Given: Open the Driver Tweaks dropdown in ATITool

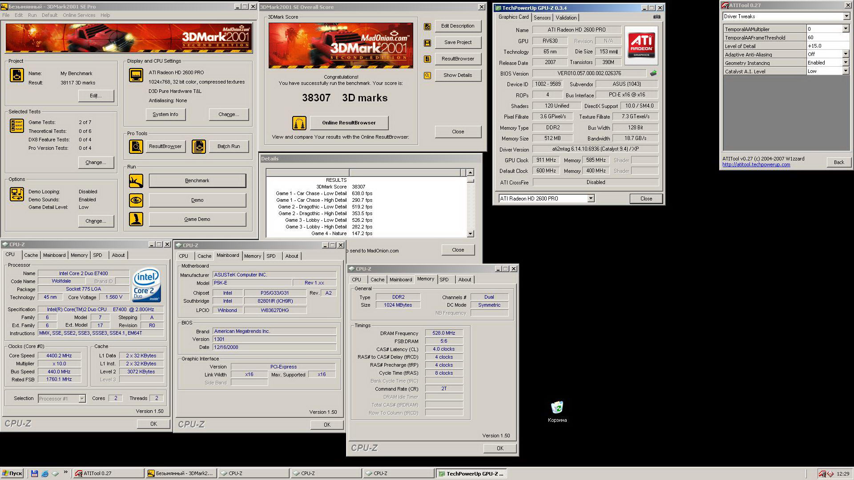Looking at the screenshot, I should [846, 16].
